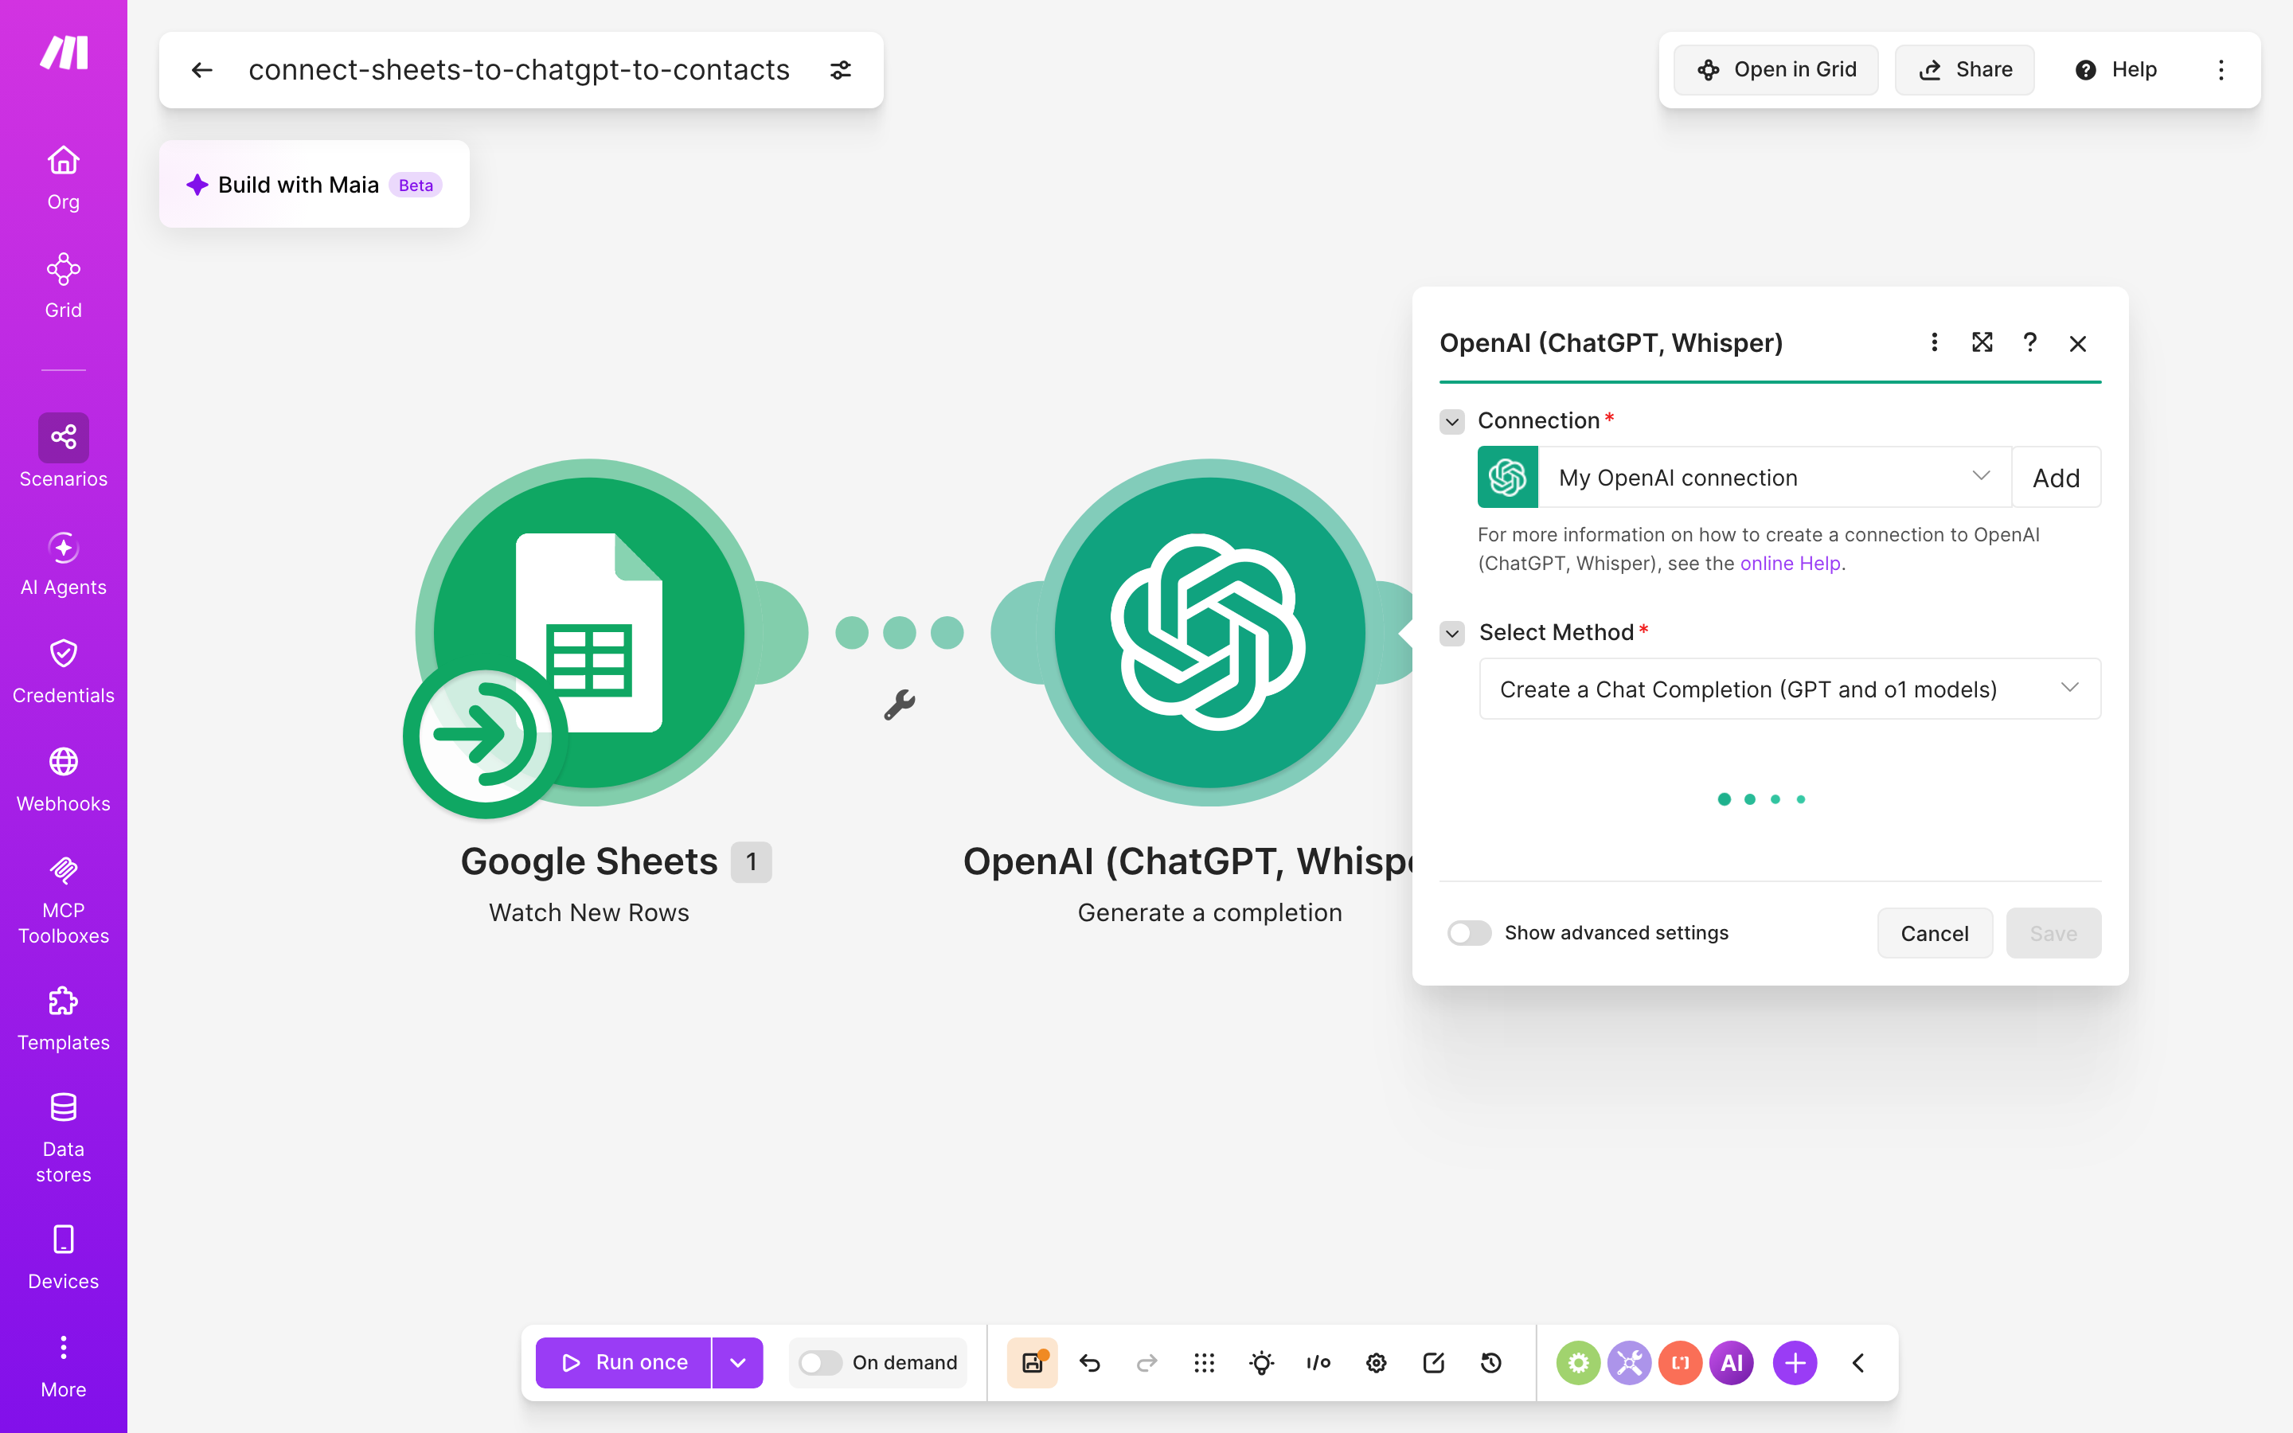Click the purple plus favorites button
2293x1433 pixels.
click(1795, 1363)
